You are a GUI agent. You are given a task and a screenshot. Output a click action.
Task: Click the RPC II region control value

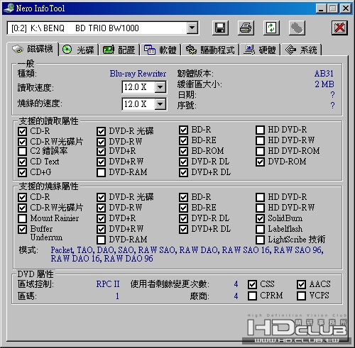click(108, 284)
